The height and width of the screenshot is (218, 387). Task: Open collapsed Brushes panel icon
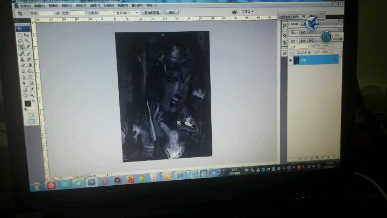click(284, 36)
